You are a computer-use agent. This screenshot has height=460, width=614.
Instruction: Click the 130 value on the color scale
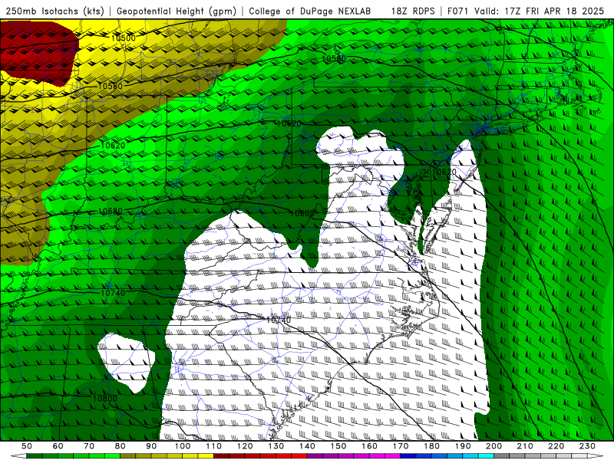(276, 446)
